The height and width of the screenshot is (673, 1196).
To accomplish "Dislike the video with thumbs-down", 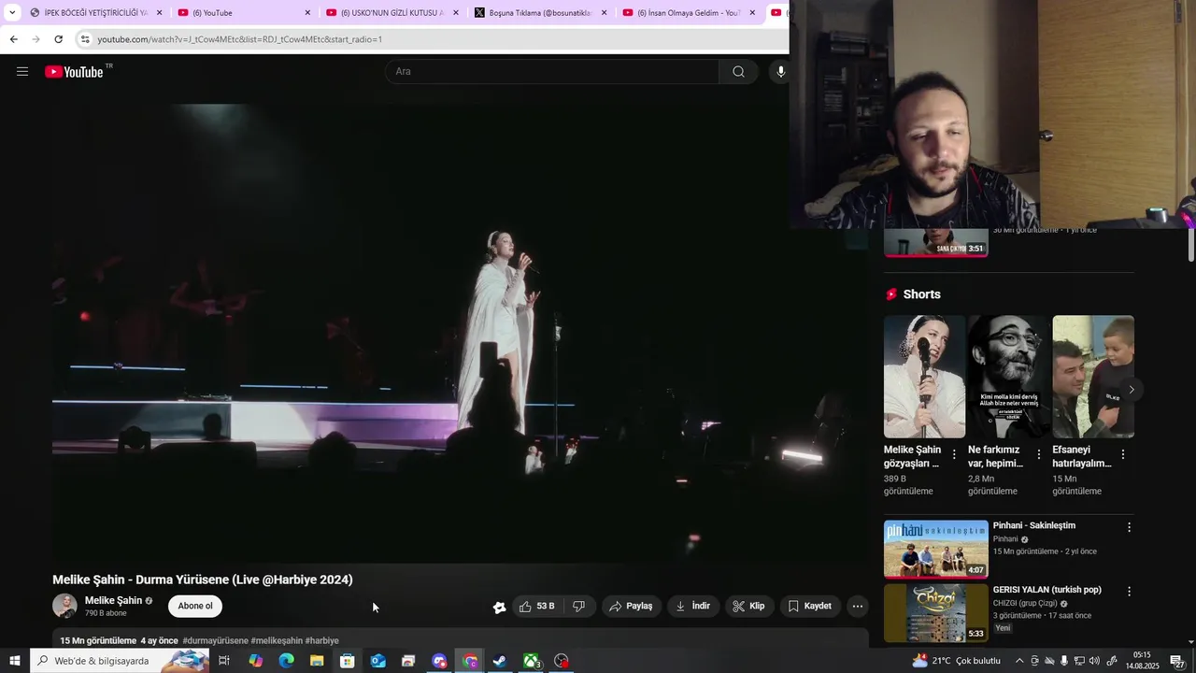I will click(x=579, y=606).
